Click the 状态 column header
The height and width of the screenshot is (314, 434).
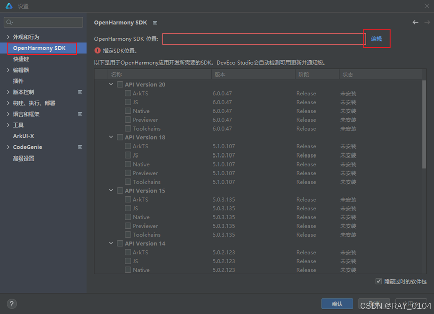[x=381, y=74]
